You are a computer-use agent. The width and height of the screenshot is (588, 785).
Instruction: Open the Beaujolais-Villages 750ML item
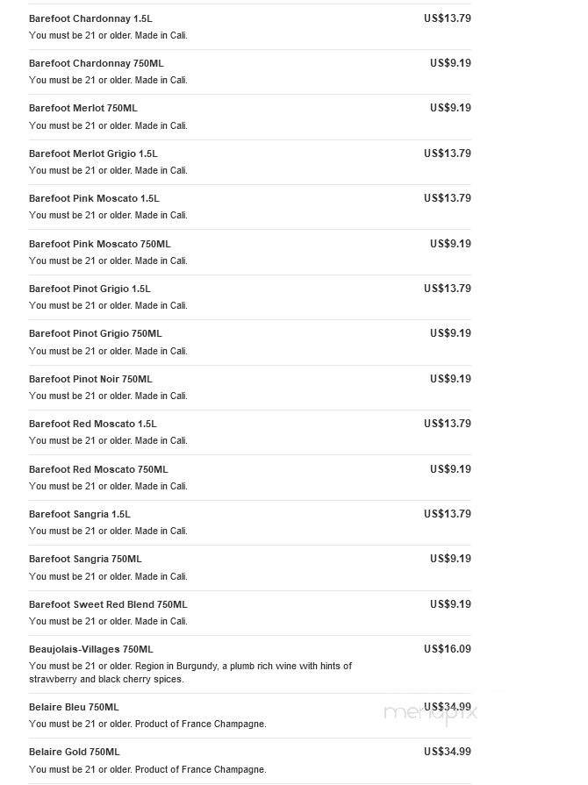90,649
